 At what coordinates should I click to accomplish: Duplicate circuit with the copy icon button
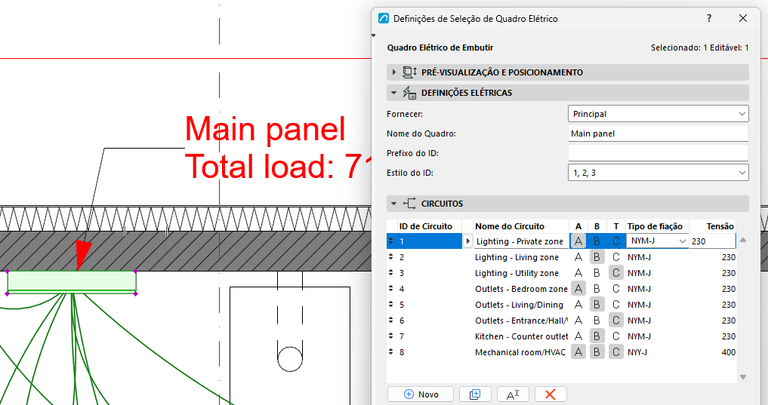[474, 394]
